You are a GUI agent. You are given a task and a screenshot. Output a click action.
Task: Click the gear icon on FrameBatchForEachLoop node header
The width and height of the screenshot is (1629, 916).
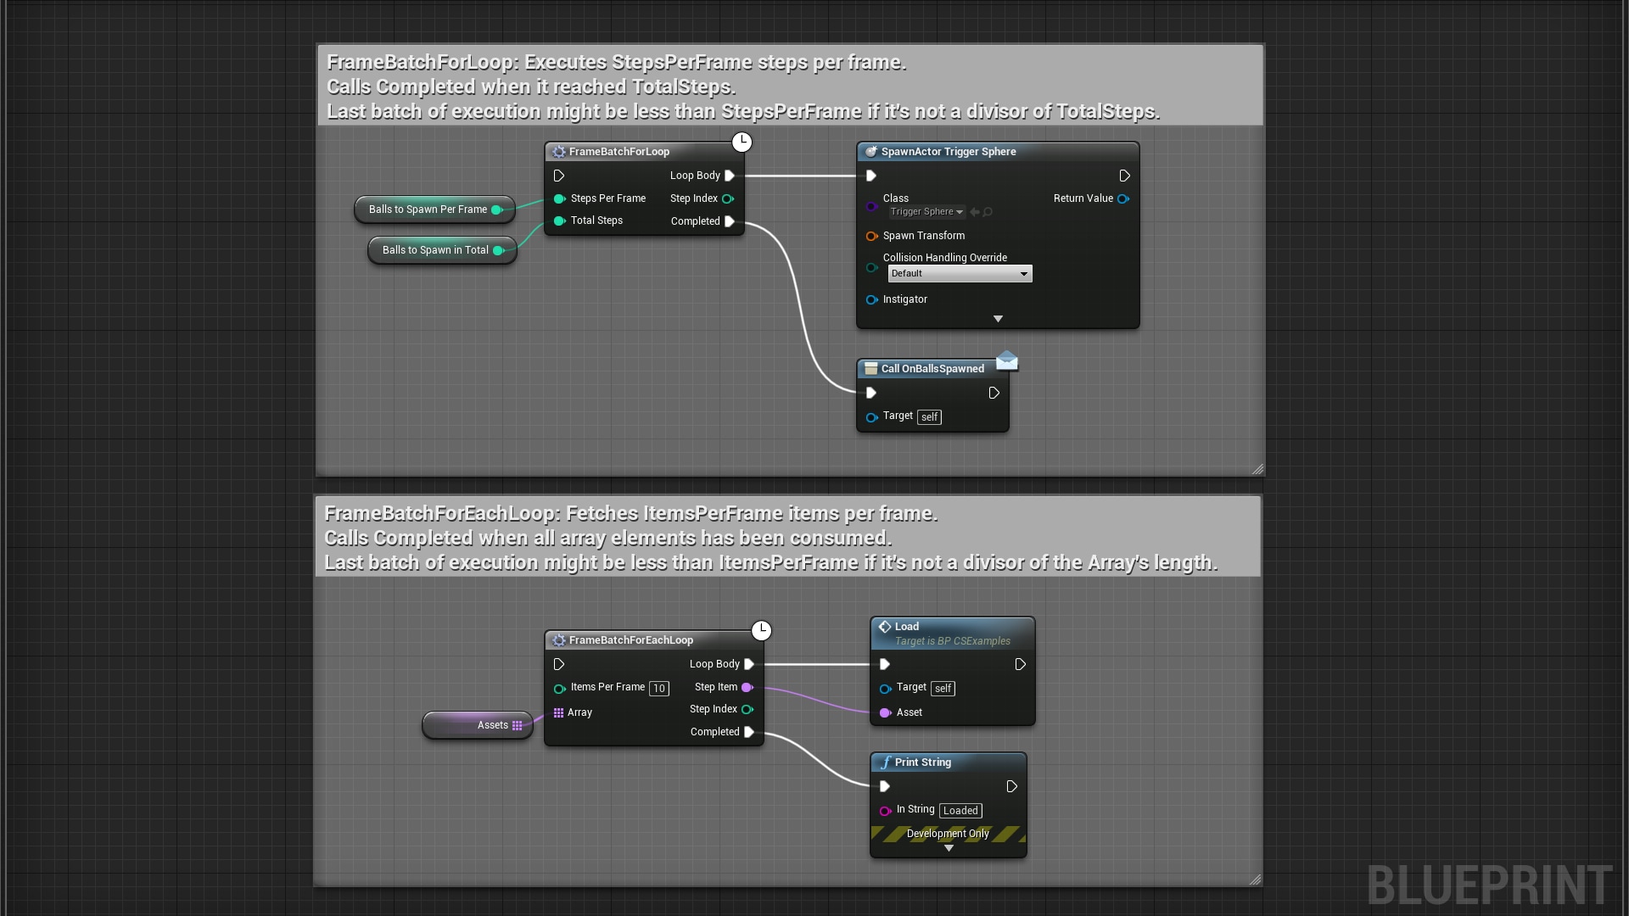point(560,640)
